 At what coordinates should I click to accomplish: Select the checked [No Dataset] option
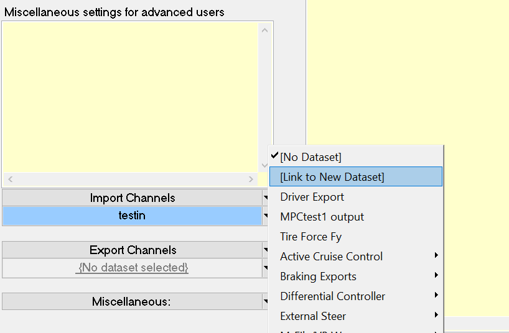pos(311,157)
